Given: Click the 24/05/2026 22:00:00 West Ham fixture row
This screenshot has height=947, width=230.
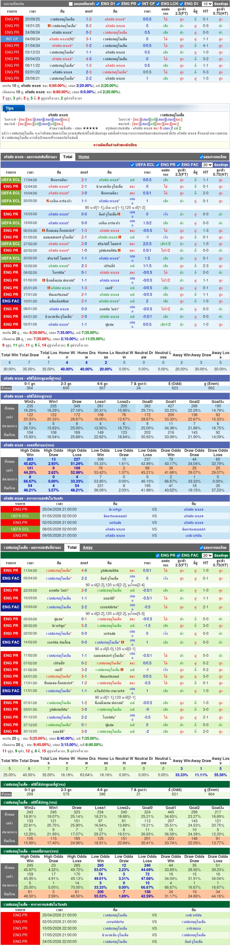Looking at the screenshot, I should click(115, 941).
